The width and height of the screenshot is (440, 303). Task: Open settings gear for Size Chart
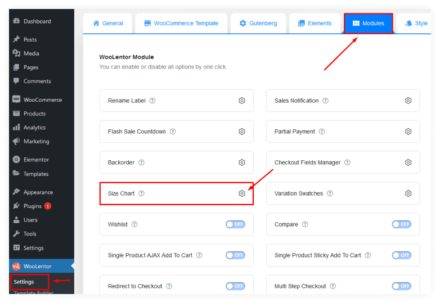pos(241,193)
